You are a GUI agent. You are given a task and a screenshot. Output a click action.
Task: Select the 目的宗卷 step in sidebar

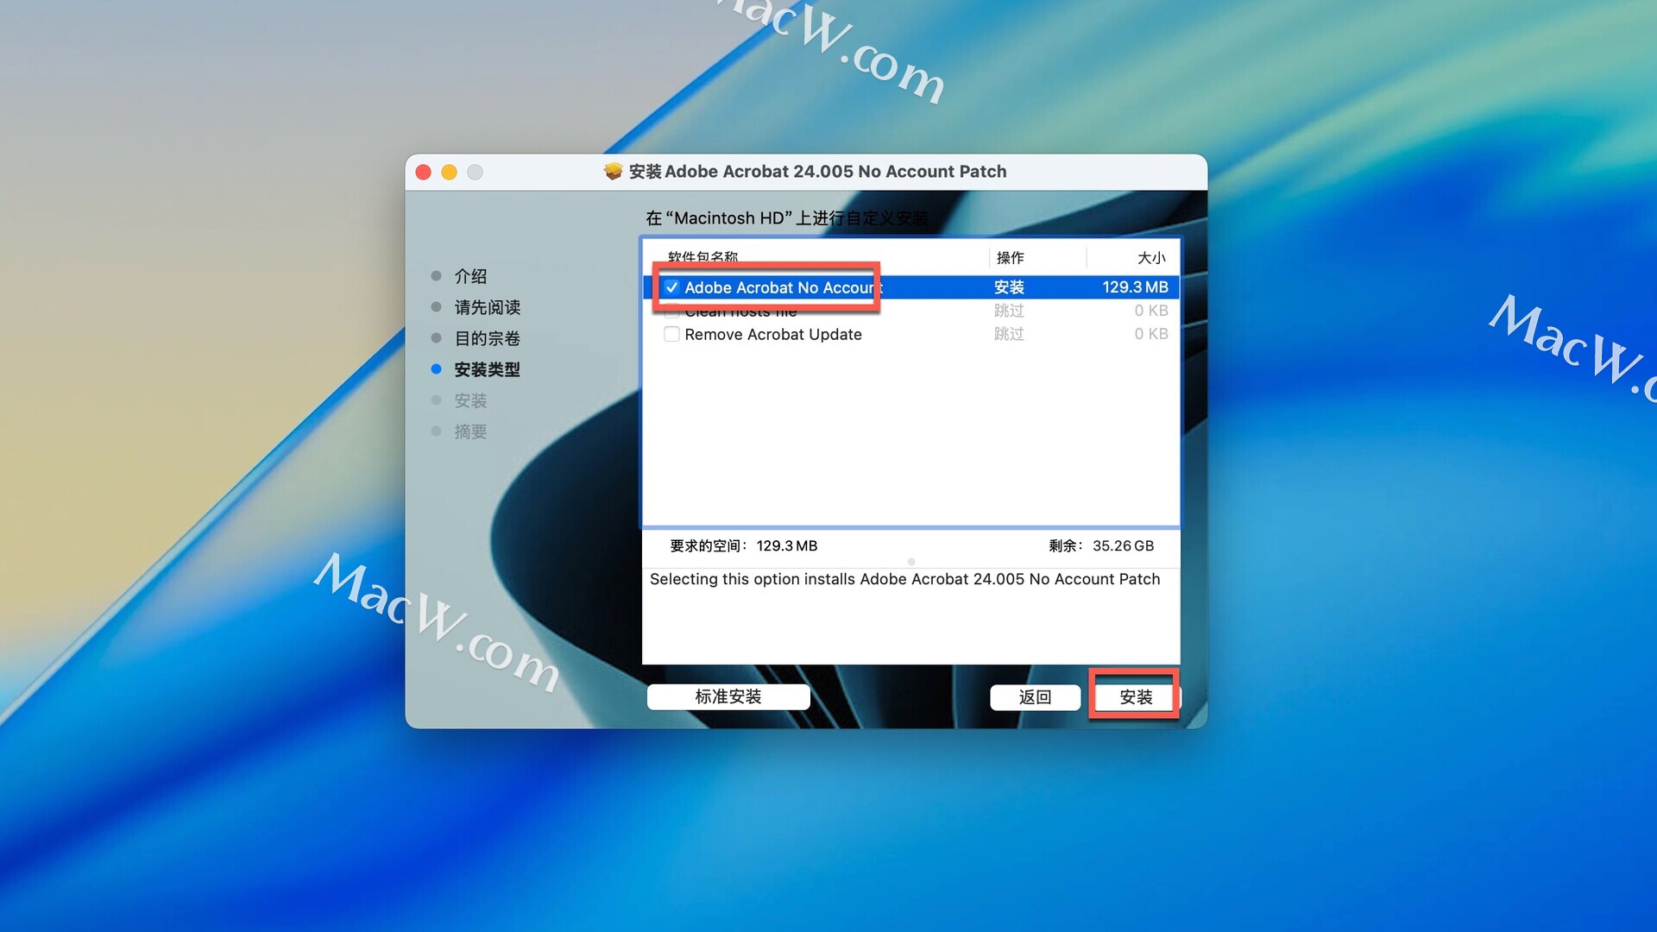(487, 338)
